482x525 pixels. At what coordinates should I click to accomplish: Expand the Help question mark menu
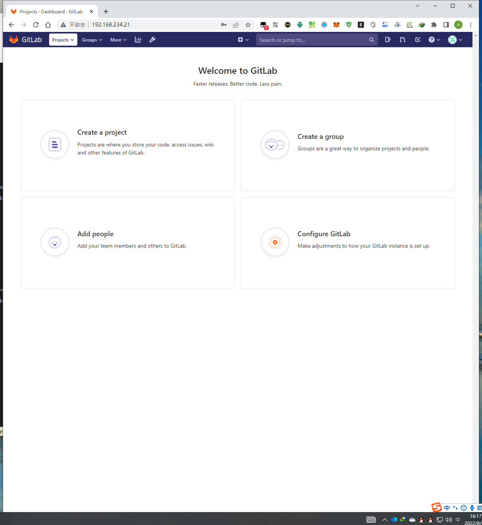coord(434,40)
